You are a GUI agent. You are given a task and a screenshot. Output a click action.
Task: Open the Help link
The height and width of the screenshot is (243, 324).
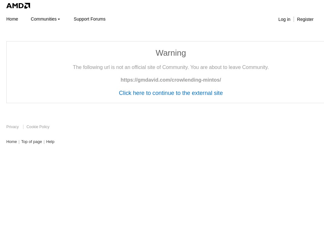(x=50, y=142)
